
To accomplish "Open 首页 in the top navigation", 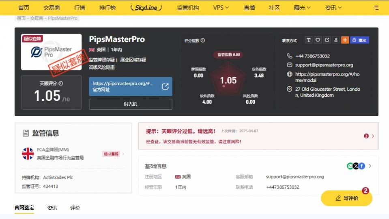I will click(24, 8).
